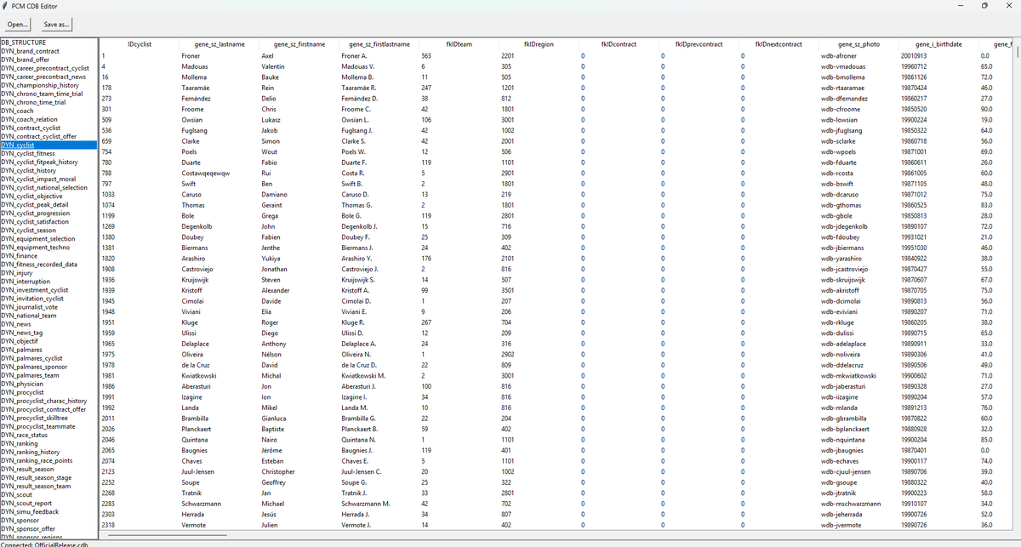1021x547 pixels.
Task: Select the Quintana last name cell
Action: (x=196, y=439)
